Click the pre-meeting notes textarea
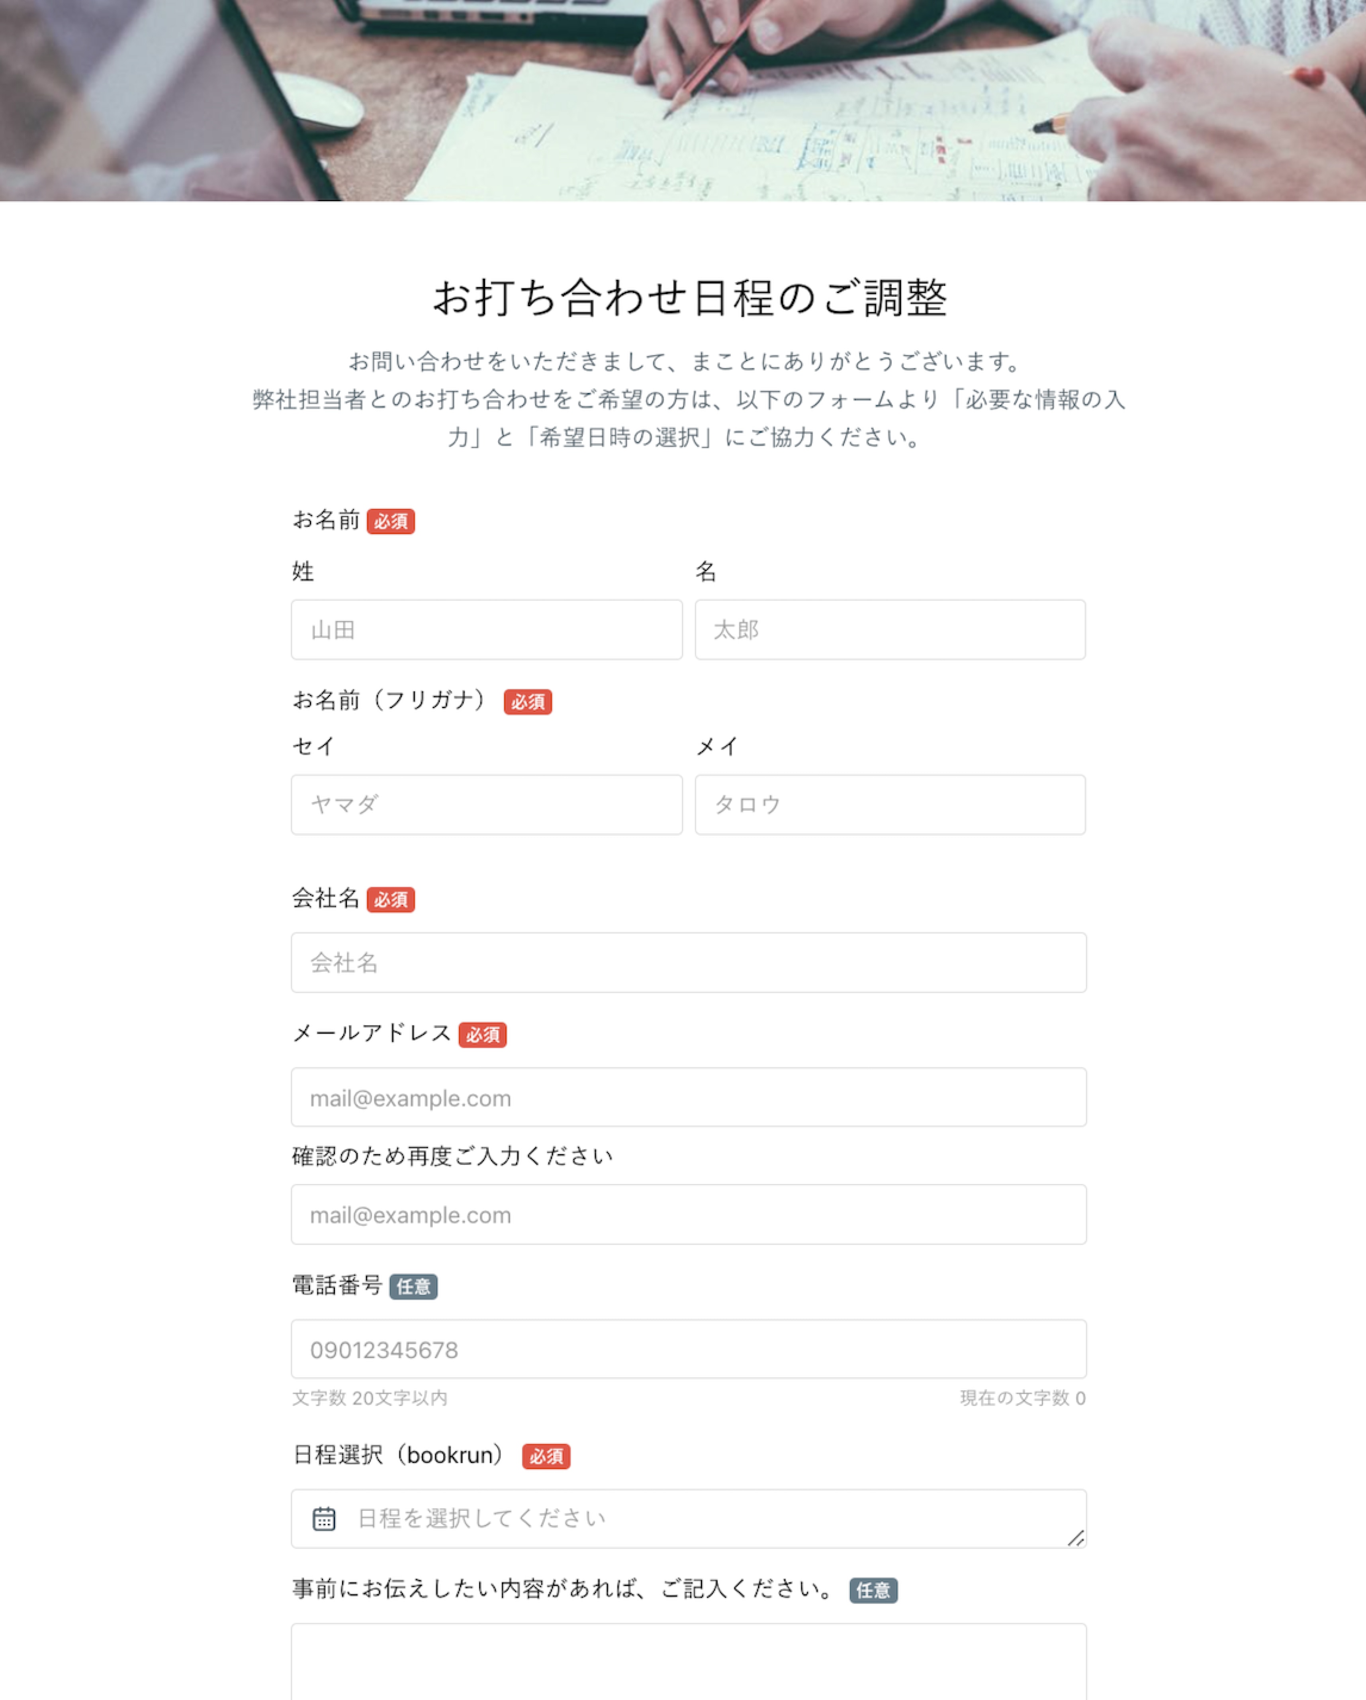This screenshot has width=1366, height=1700. tap(689, 1661)
